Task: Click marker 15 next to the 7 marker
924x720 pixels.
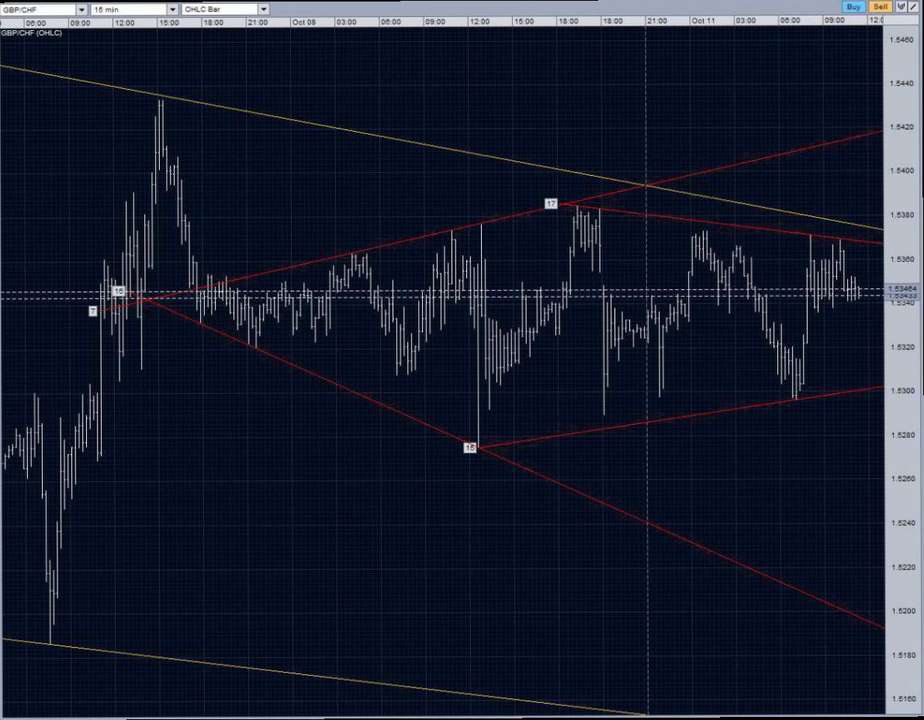Action: click(119, 291)
